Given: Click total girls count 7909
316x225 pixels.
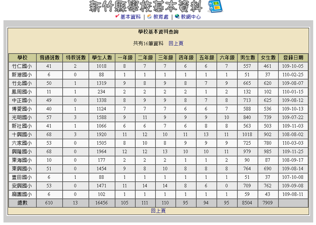Looking at the screenshot, I should tap(268, 203).
